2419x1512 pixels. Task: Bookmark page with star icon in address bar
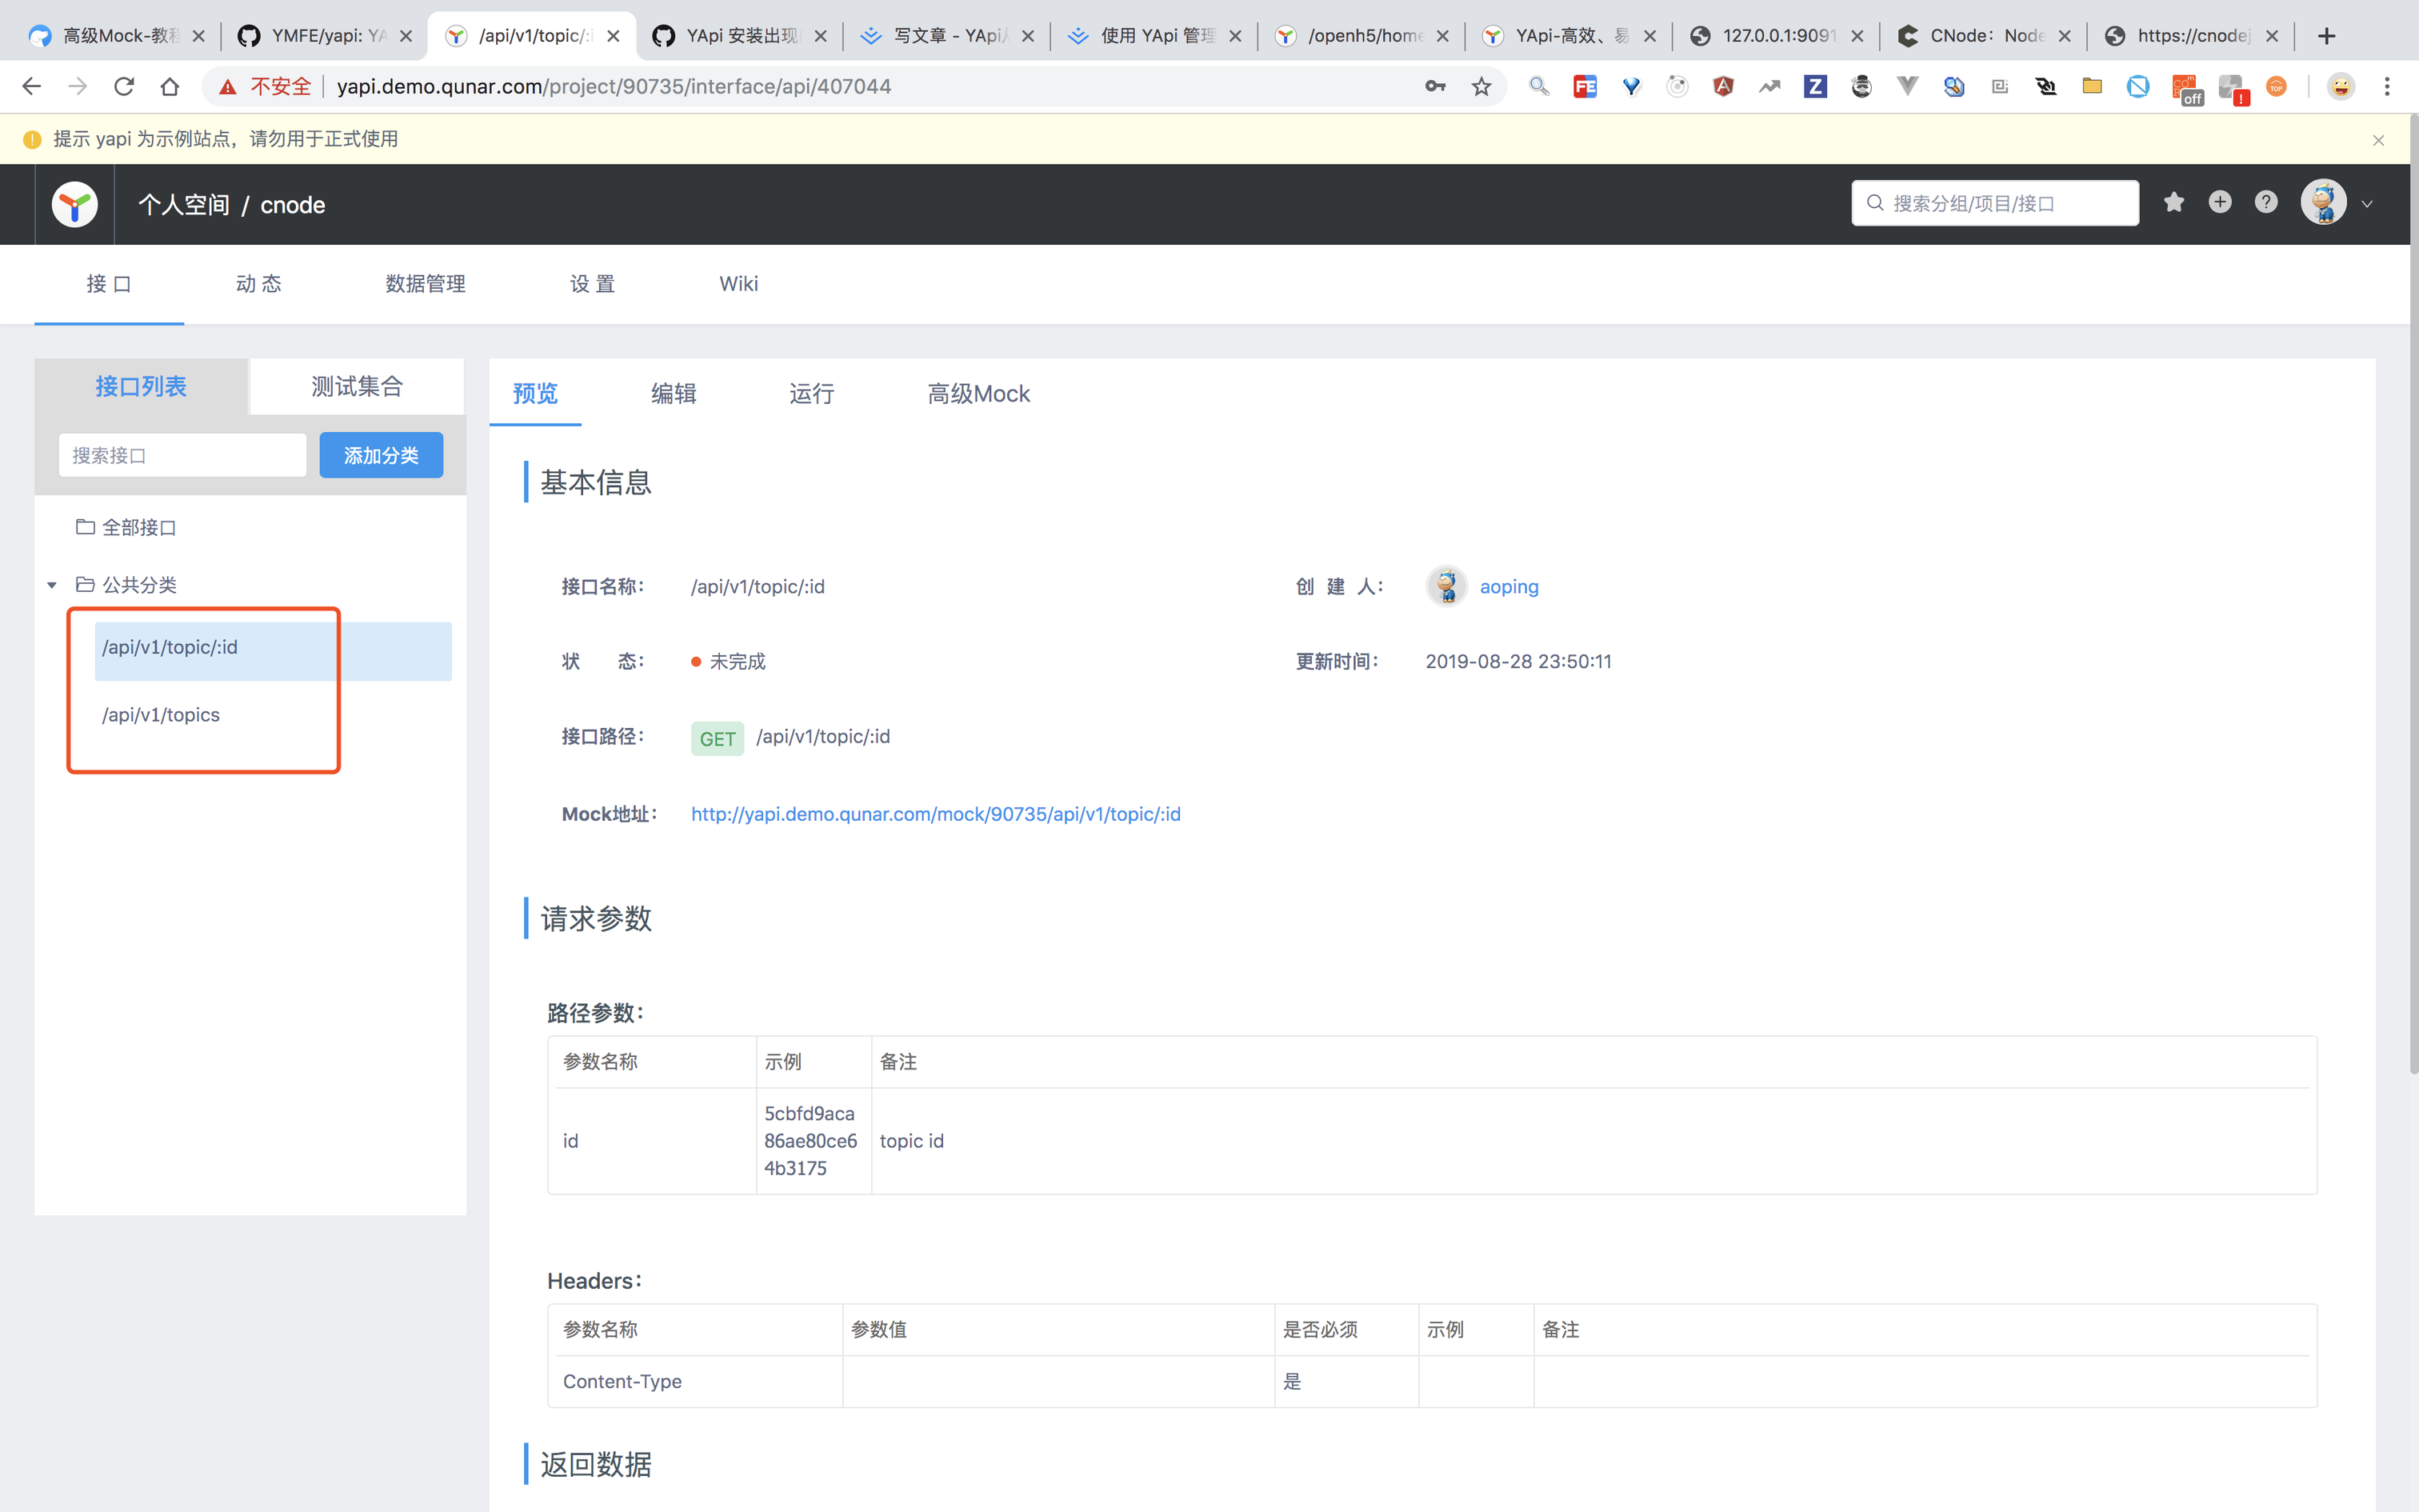(1481, 86)
